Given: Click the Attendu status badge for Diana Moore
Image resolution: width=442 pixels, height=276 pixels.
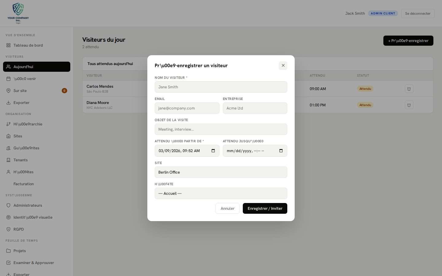Looking at the screenshot, I should (x=365, y=105).
